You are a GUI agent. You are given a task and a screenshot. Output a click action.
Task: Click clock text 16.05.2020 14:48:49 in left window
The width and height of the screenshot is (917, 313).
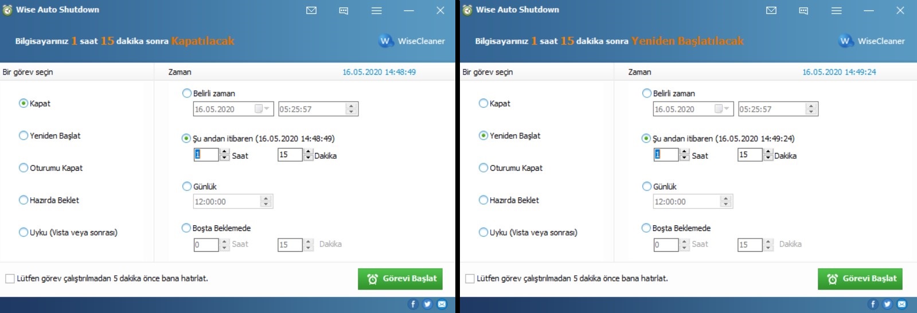pos(379,72)
